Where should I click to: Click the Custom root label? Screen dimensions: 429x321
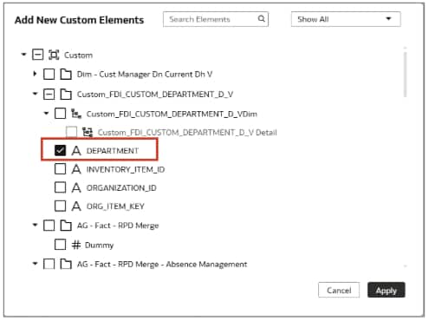tap(78, 55)
